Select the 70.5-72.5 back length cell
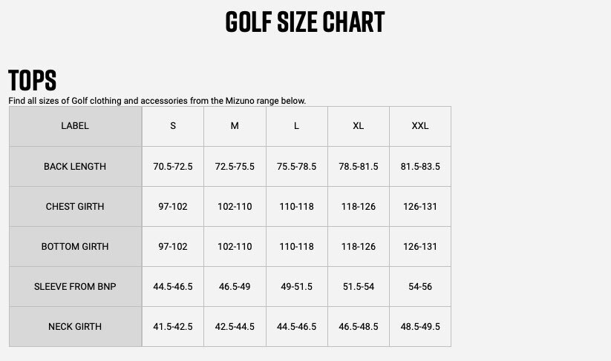Image resolution: width=611 pixels, height=361 pixels. coord(173,166)
